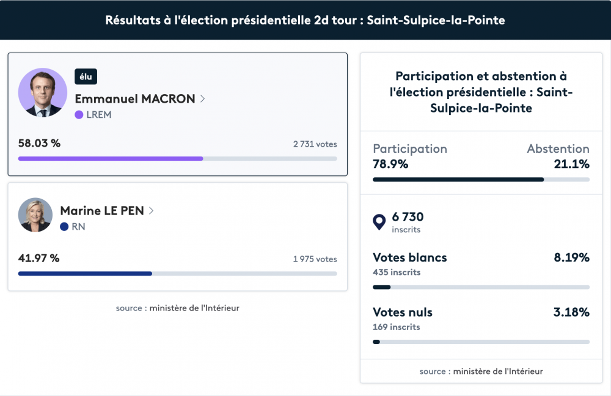Screen dimensions: 611x396
Task: Click the Résultats à l'élection présidentielle header
Action: [x=305, y=20]
